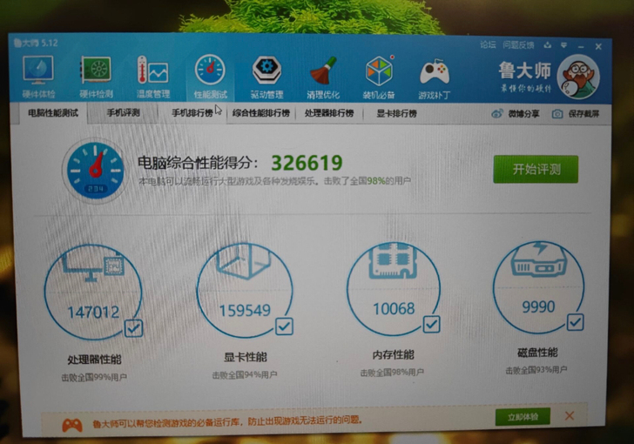Click 保存截屏 save screenshot link
Viewport: 634px width, 444px height.
point(583,114)
